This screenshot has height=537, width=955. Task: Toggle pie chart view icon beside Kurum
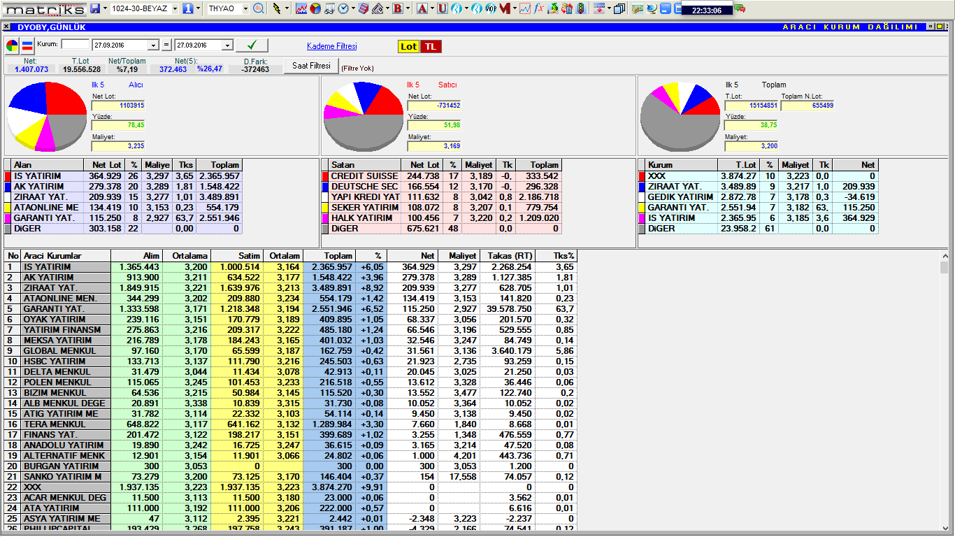click(13, 46)
